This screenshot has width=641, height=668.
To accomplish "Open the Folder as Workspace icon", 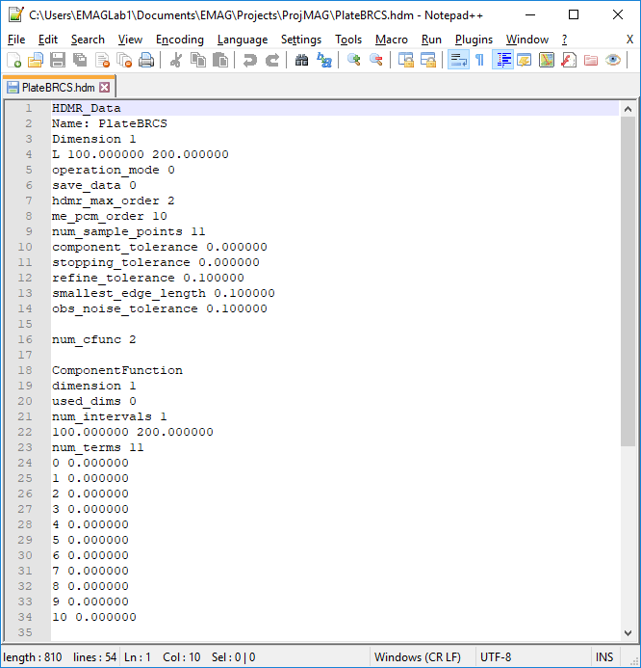I will (x=590, y=60).
